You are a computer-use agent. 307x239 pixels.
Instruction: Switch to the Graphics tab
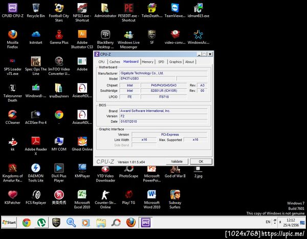coord(175,62)
